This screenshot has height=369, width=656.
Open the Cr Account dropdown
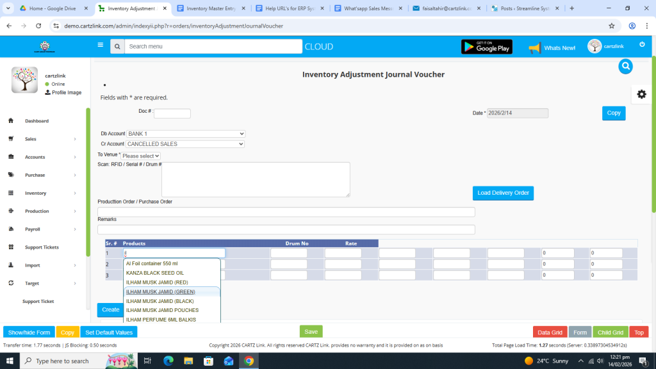pos(185,144)
